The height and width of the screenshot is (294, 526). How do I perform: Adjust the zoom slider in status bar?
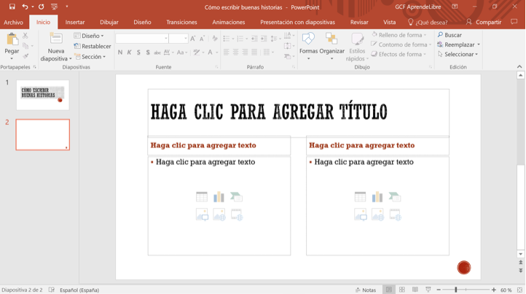point(456,290)
